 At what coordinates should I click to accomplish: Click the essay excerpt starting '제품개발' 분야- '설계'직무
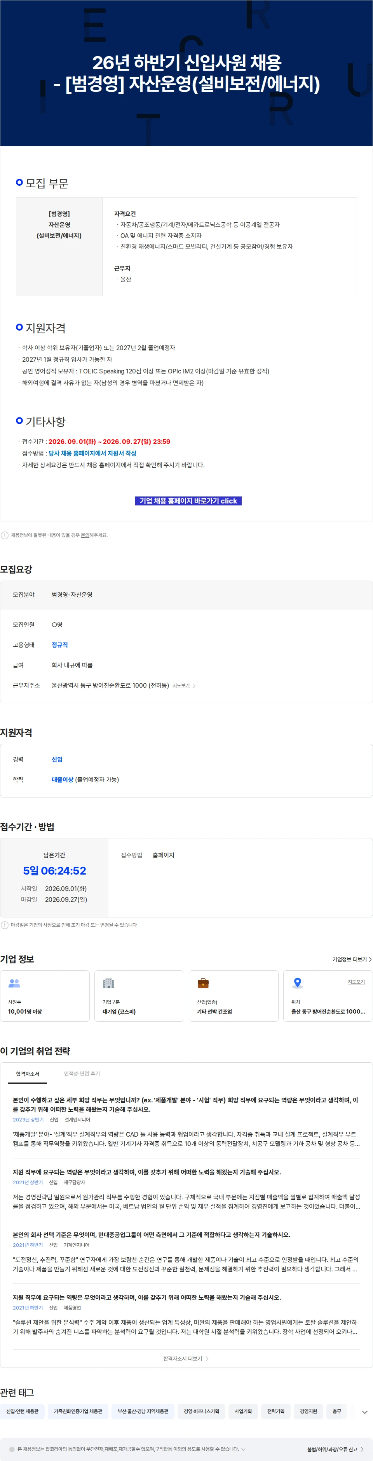[x=186, y=1139]
